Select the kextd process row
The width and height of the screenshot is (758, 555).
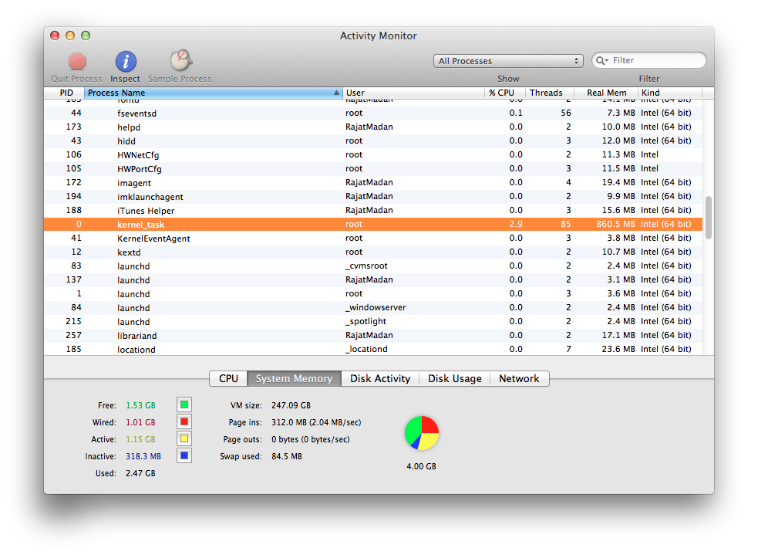click(373, 252)
